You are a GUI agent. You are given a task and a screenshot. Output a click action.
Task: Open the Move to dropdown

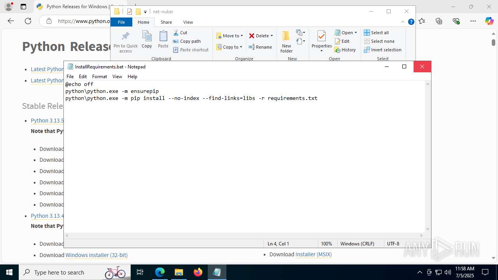[x=230, y=36]
